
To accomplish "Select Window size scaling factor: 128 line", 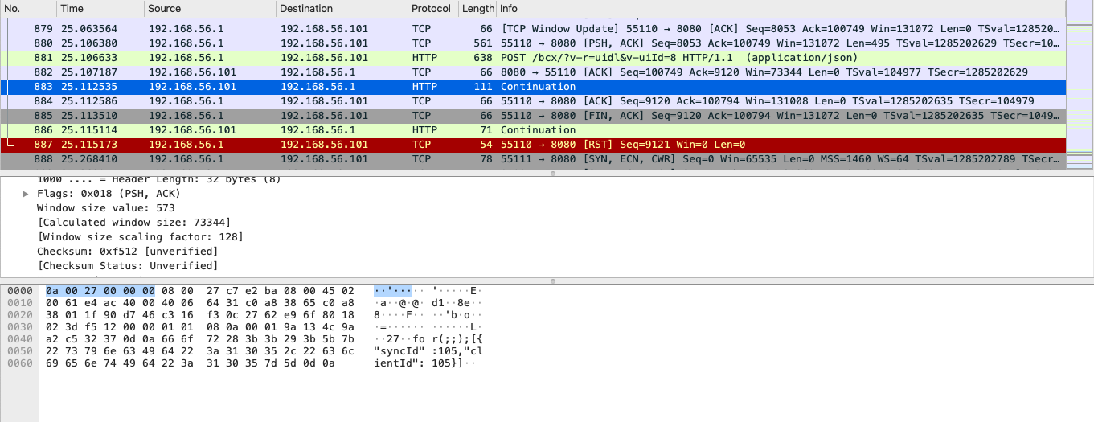I will (x=140, y=237).
